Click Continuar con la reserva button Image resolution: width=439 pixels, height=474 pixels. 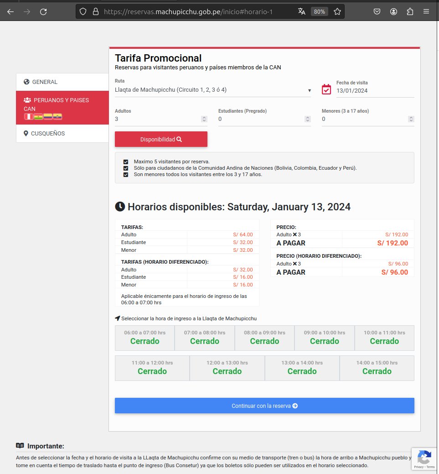[x=264, y=406]
